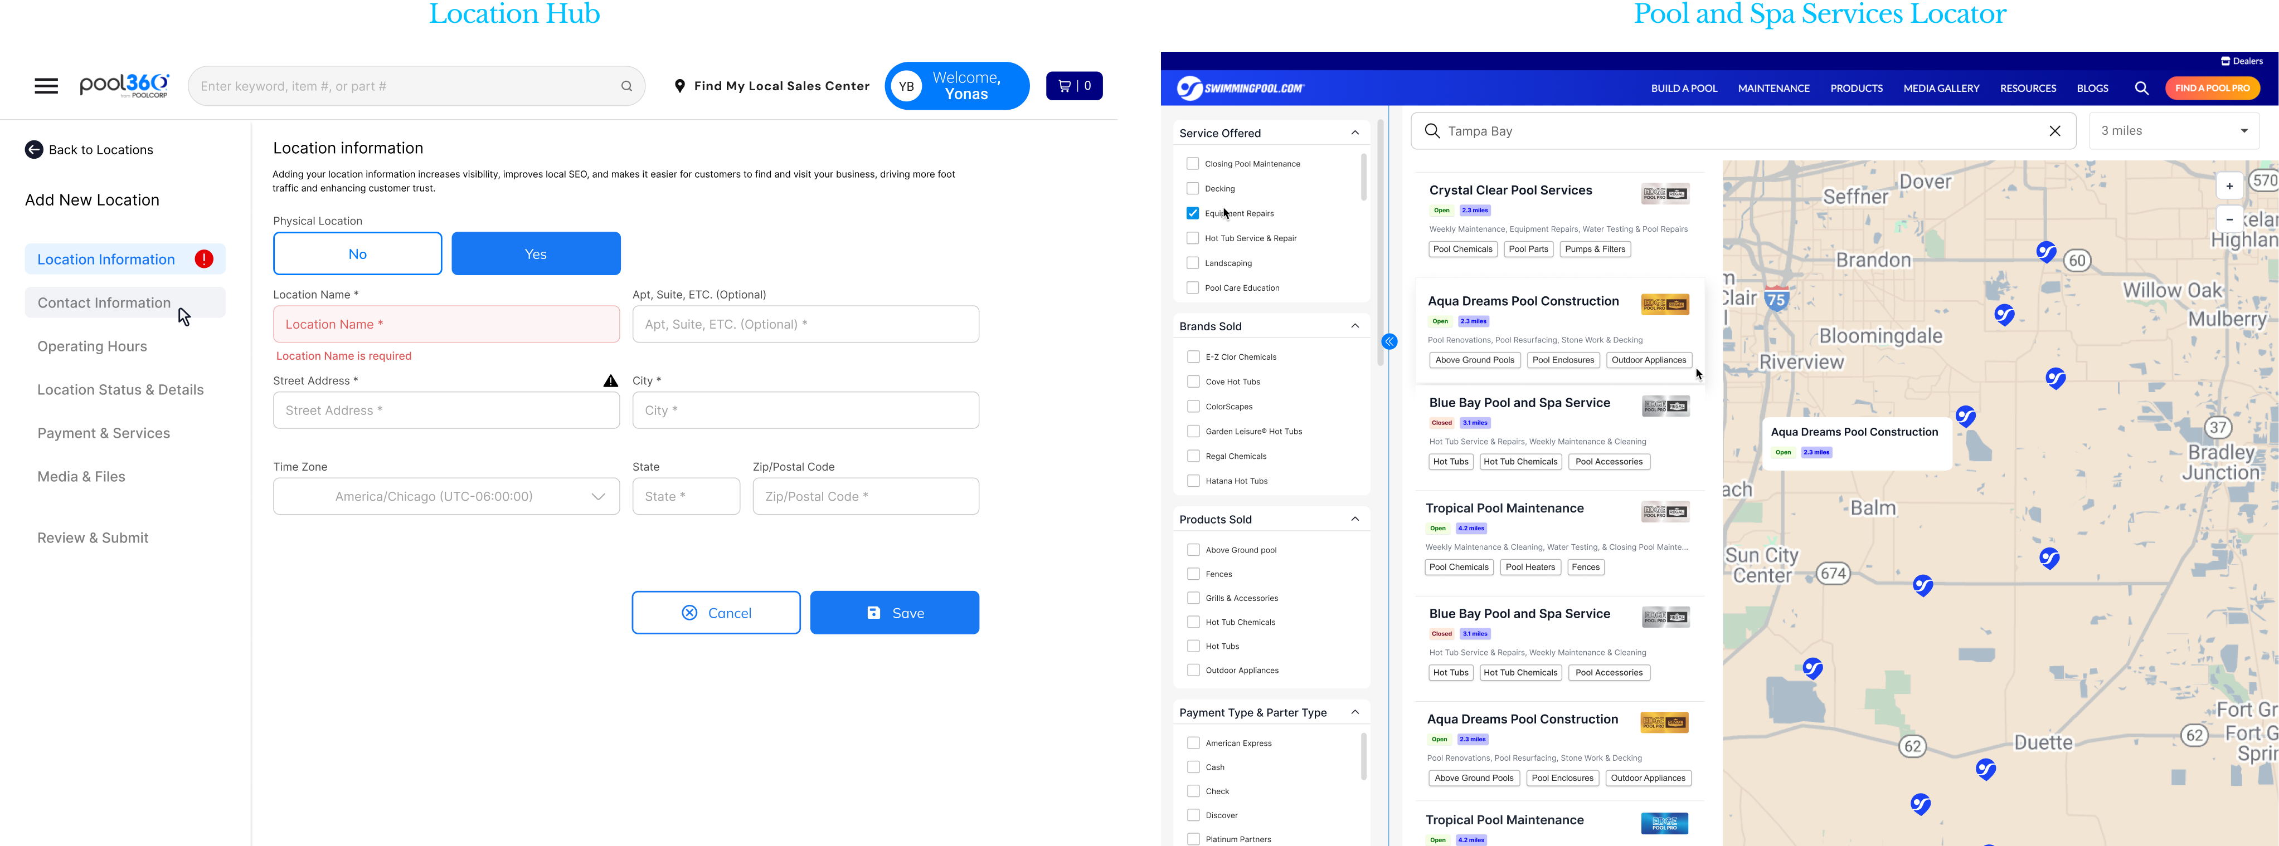Clear the Tampa Bay search with X
The height and width of the screenshot is (846, 2279).
[x=2054, y=131]
